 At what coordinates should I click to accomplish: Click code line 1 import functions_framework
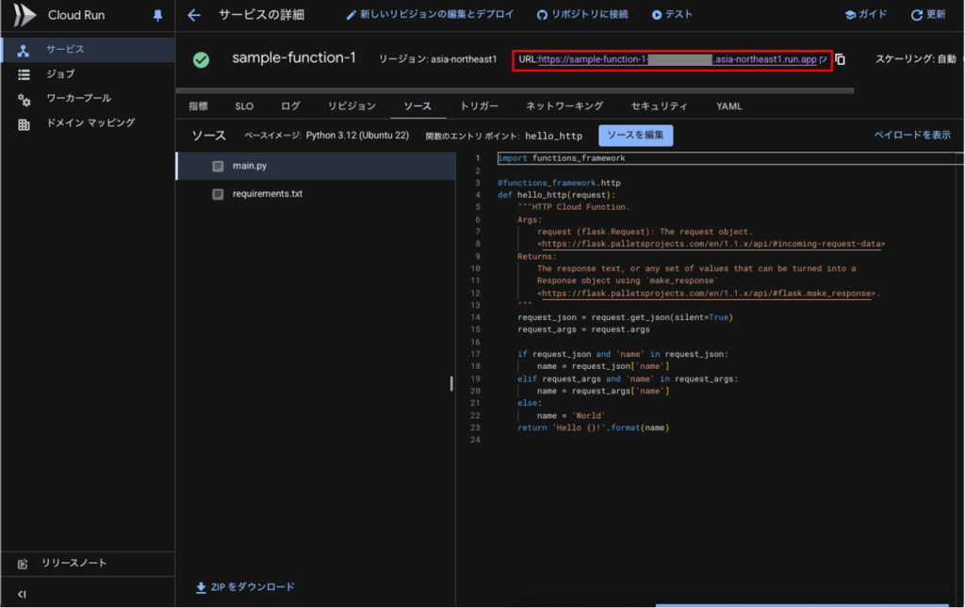562,158
